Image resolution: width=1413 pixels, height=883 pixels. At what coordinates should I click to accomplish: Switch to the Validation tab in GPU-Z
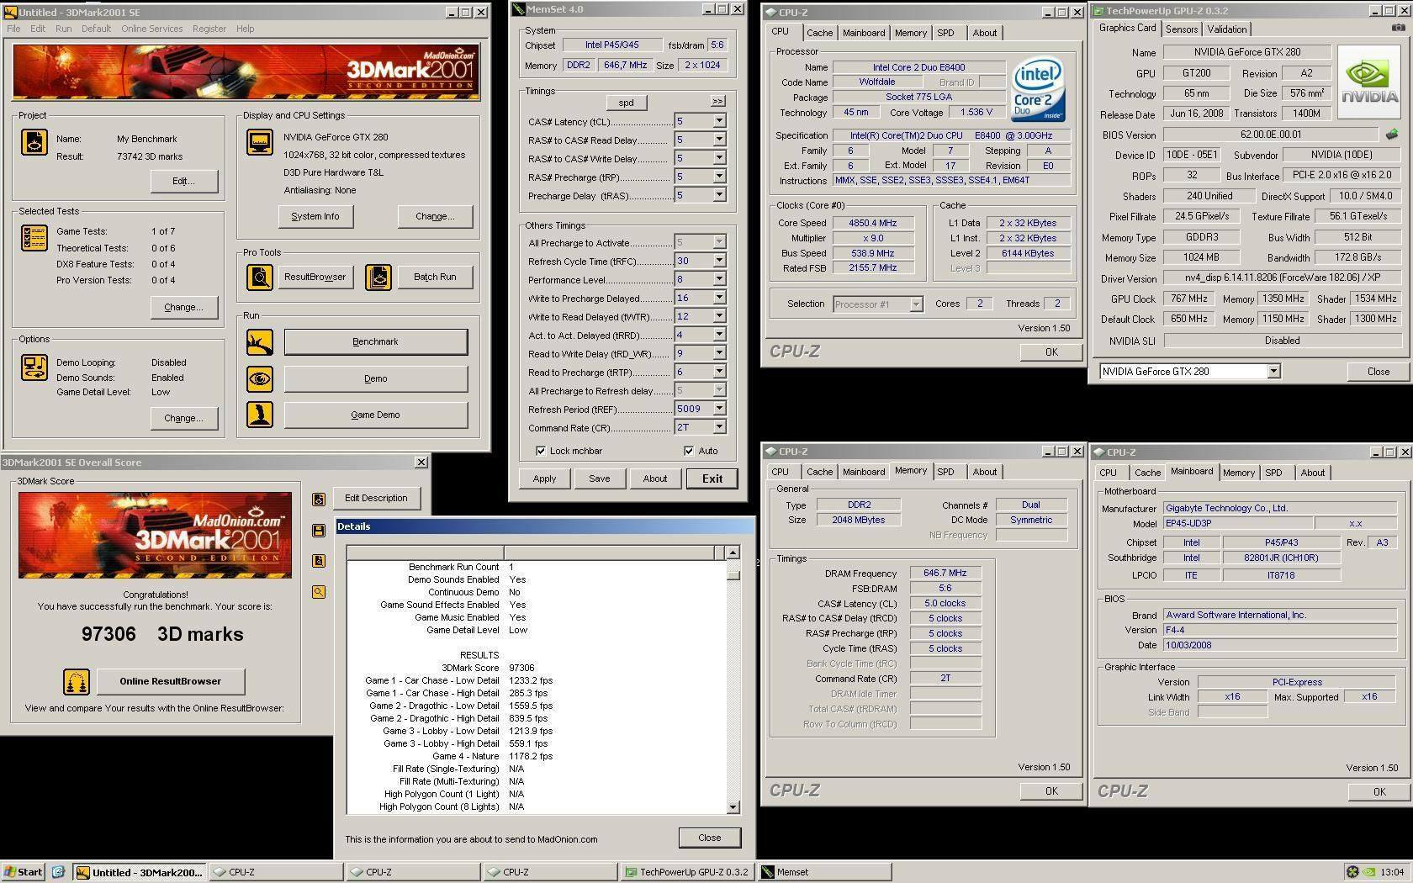click(1226, 29)
